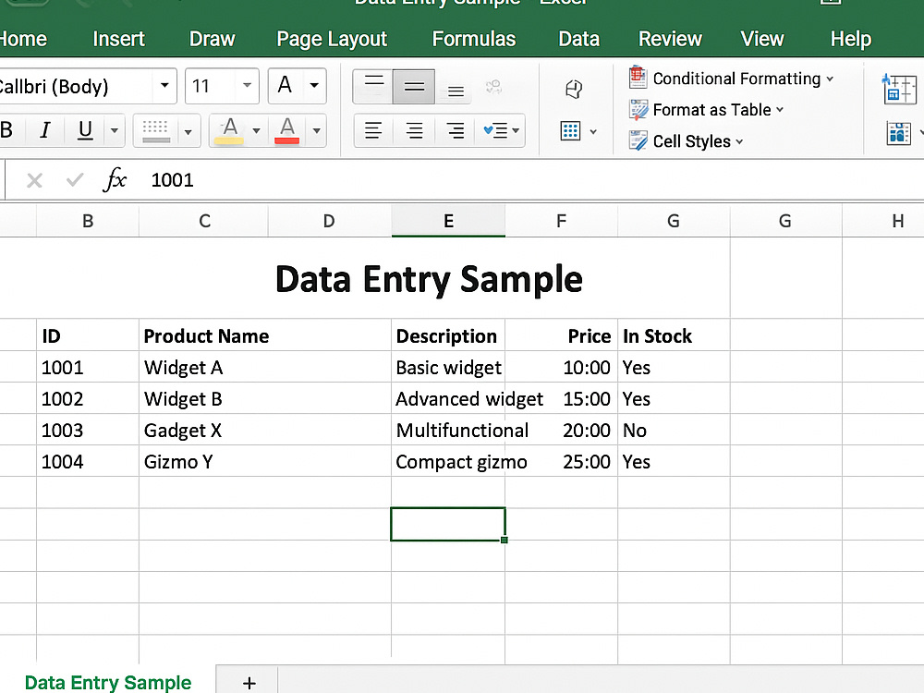The height and width of the screenshot is (693, 924).
Task: Center text horizontally
Action: pyautogui.click(x=414, y=130)
